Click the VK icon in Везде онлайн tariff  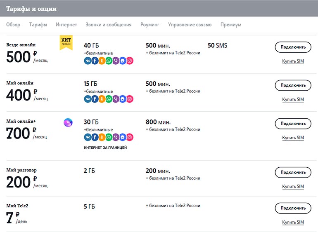(88, 61)
